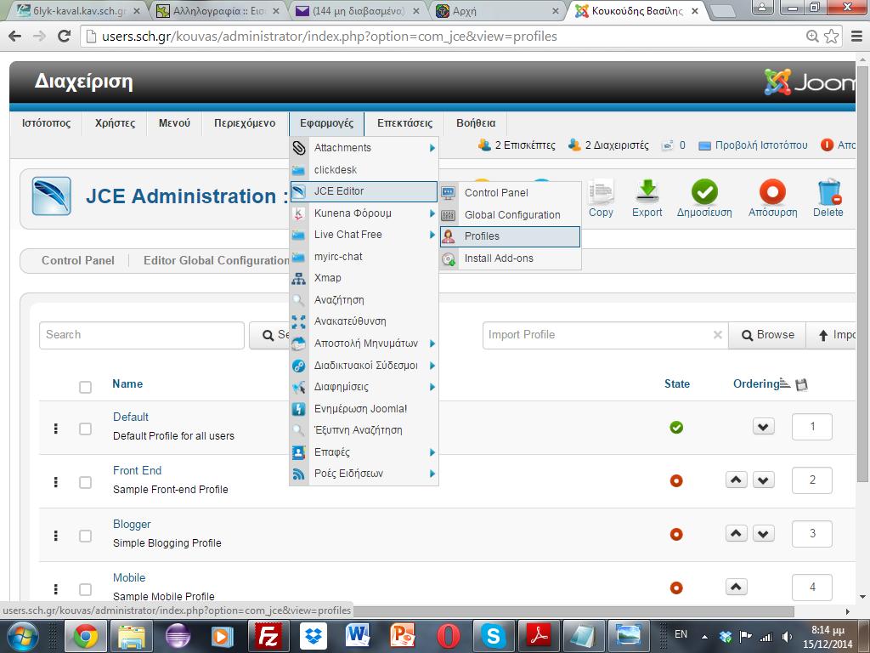870x653 pixels.
Task: Click the system tray volume icon
Action: point(787,637)
